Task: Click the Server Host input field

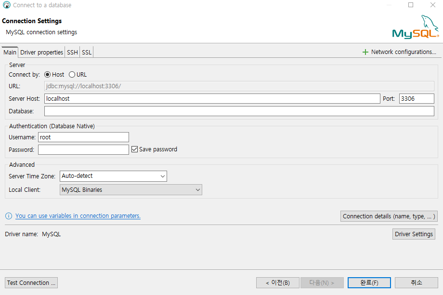Action: click(212, 98)
